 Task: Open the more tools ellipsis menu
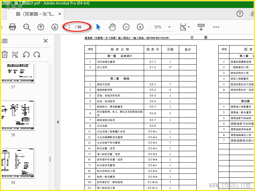[x=216, y=27]
